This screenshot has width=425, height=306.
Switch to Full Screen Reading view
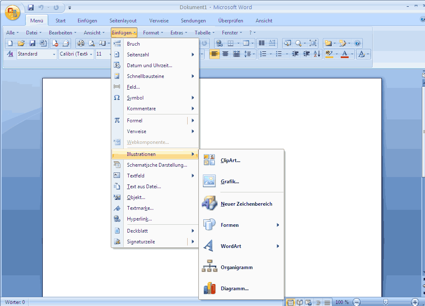tap(299, 302)
